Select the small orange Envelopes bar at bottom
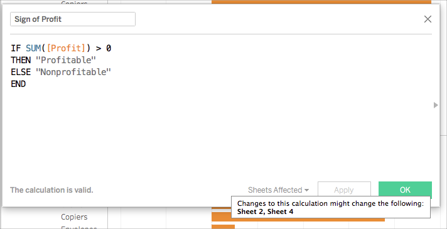 point(223,226)
